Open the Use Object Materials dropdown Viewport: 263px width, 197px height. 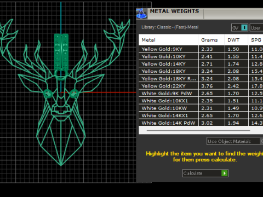[x=235, y=141]
